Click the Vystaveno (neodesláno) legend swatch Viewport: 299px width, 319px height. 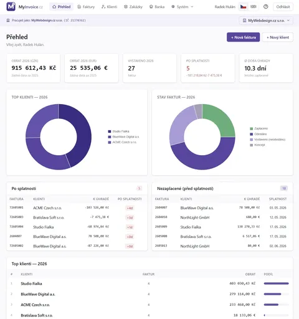[x=251, y=140]
